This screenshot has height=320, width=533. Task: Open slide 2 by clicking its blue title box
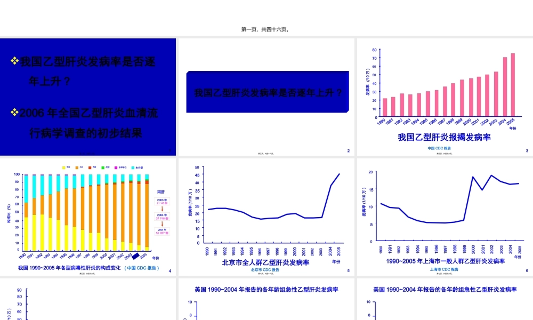coord(267,92)
